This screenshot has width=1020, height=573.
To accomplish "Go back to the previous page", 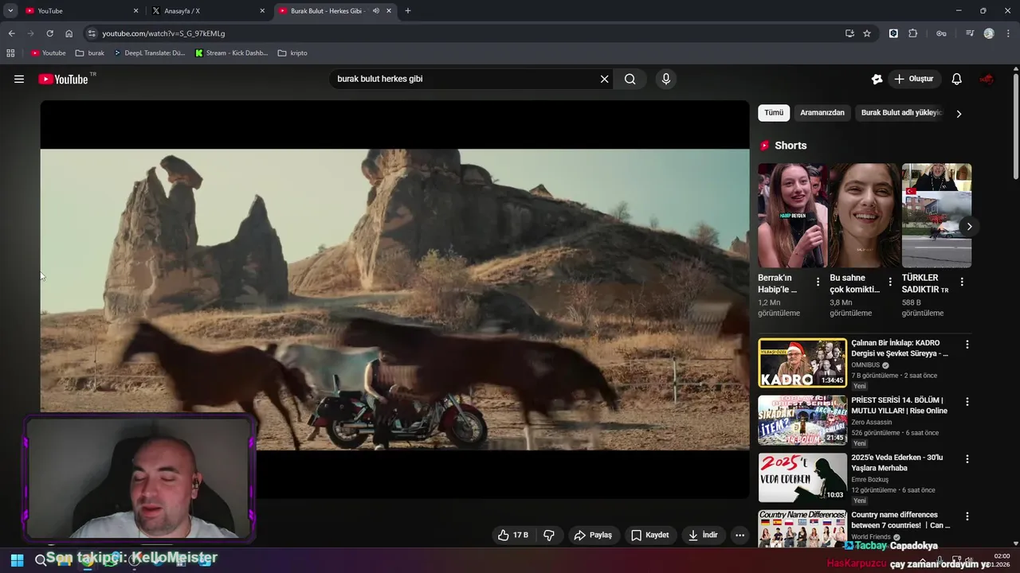I will [x=11, y=33].
